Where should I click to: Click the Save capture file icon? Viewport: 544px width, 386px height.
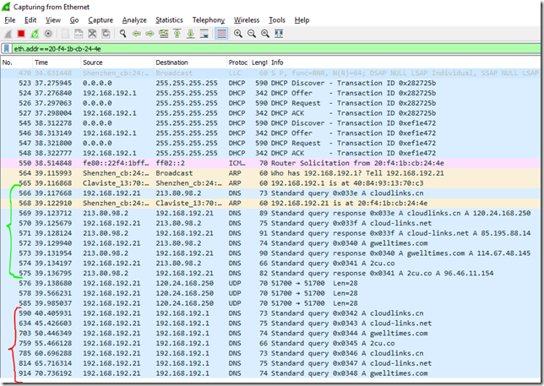[79, 34]
